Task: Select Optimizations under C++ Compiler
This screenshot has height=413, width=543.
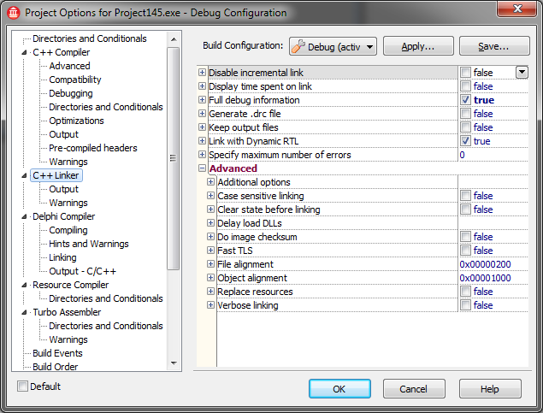Action: click(x=76, y=121)
